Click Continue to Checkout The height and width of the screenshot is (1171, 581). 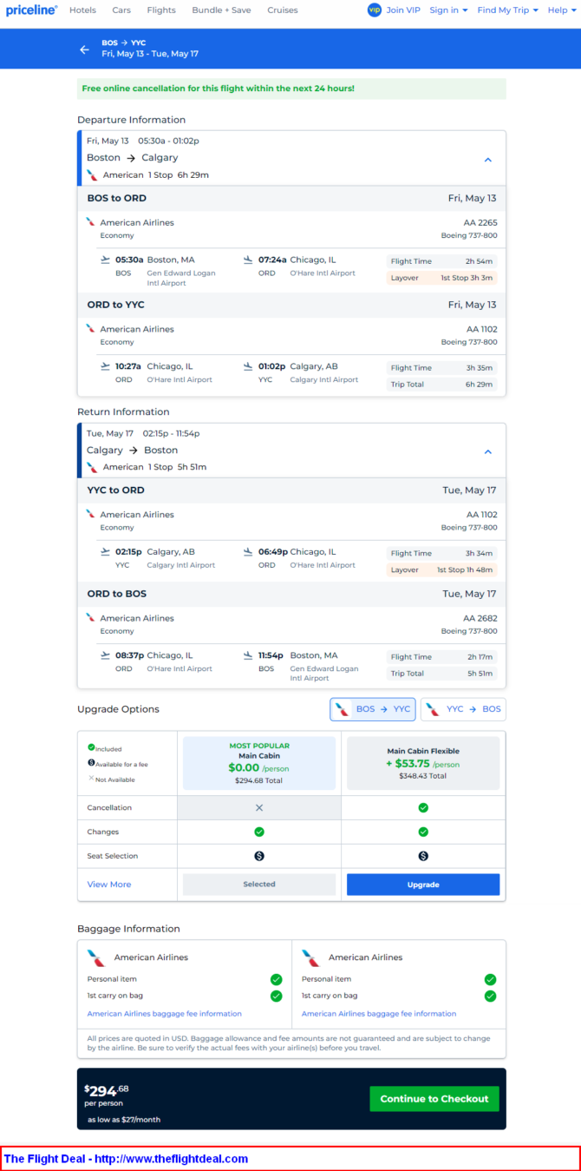click(x=434, y=1098)
